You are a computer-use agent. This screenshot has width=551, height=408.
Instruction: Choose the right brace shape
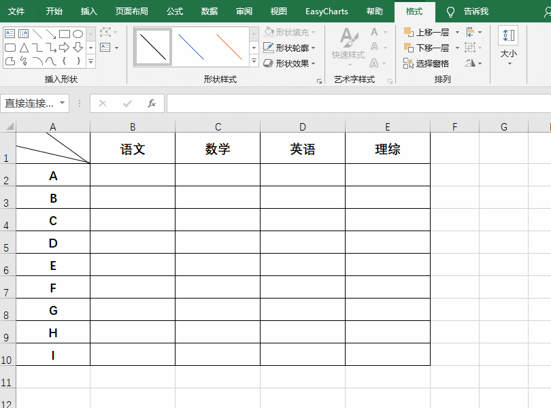[78, 61]
